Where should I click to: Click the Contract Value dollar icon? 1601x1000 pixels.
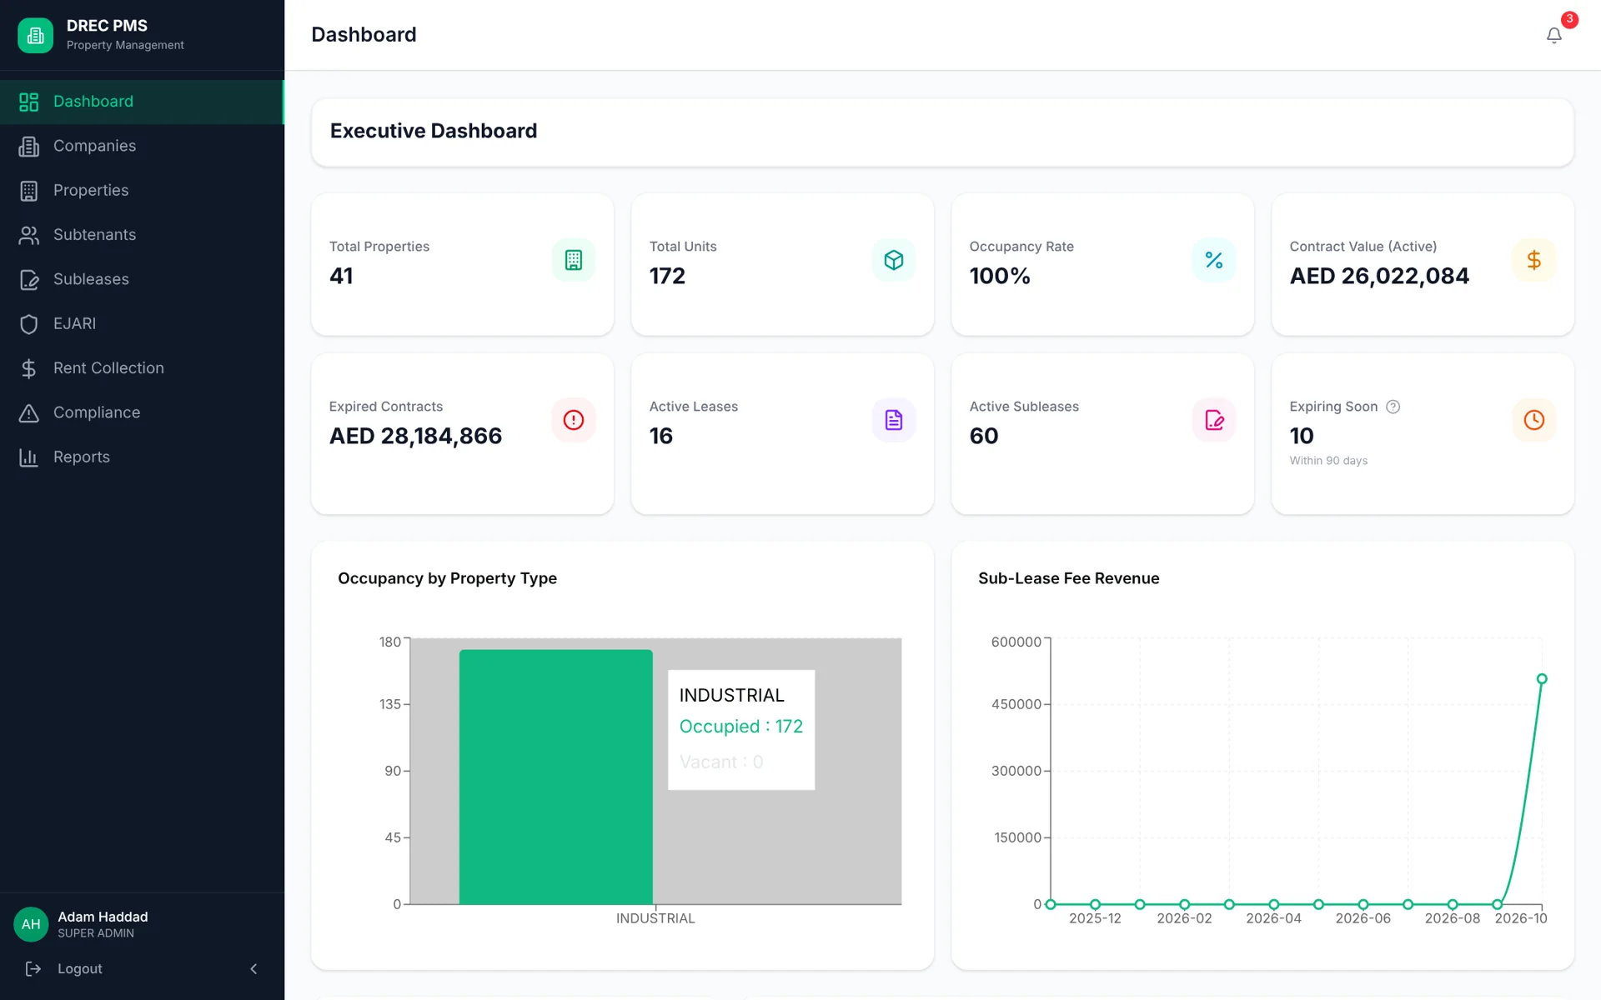point(1534,260)
